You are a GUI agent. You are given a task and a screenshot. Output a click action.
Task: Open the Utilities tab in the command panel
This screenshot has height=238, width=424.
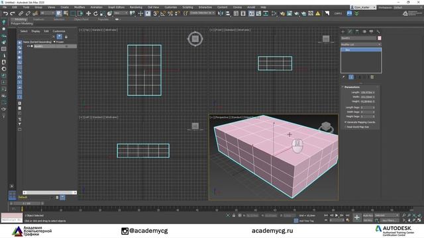[378, 32]
